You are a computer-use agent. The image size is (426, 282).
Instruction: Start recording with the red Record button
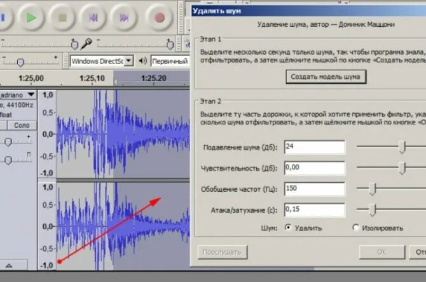[x=160, y=18]
